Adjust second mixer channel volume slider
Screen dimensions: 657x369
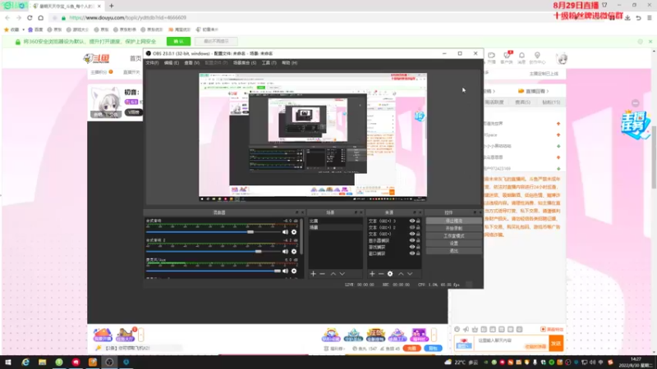click(258, 252)
